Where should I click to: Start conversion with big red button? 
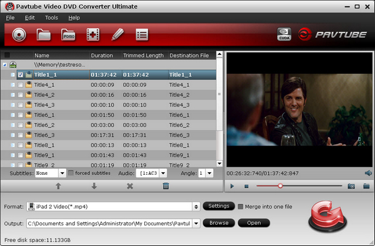[x=327, y=216]
